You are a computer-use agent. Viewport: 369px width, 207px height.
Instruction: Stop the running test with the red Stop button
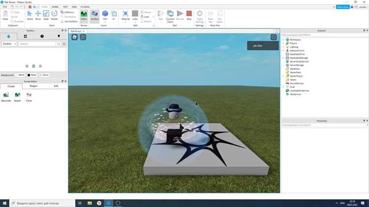[x=189, y=15]
